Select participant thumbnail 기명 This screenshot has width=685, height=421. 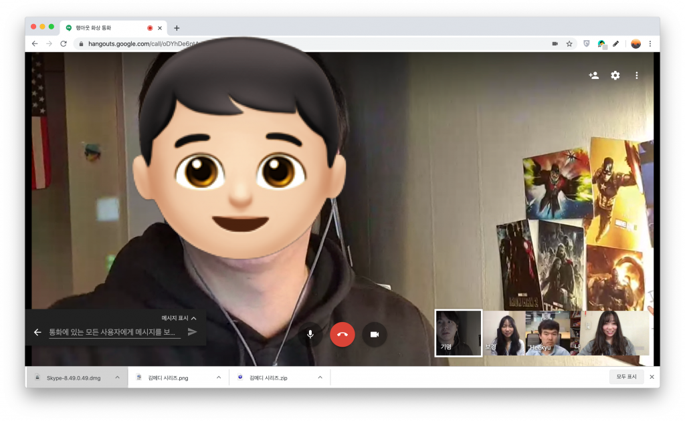point(458,333)
